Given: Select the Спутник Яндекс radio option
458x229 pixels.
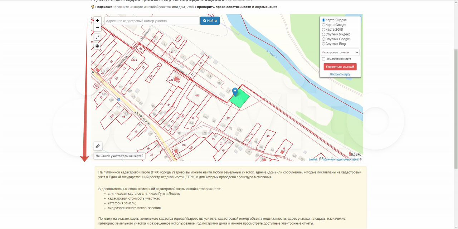Looking at the screenshot, I should [x=324, y=35].
